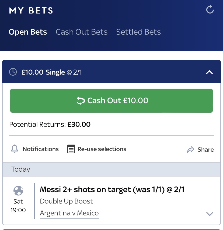Open Argentina v Mexico match link
Screen dimensions: 223x230
(x=69, y=213)
